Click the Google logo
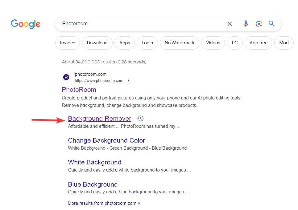The image size is (298, 210). (x=26, y=24)
